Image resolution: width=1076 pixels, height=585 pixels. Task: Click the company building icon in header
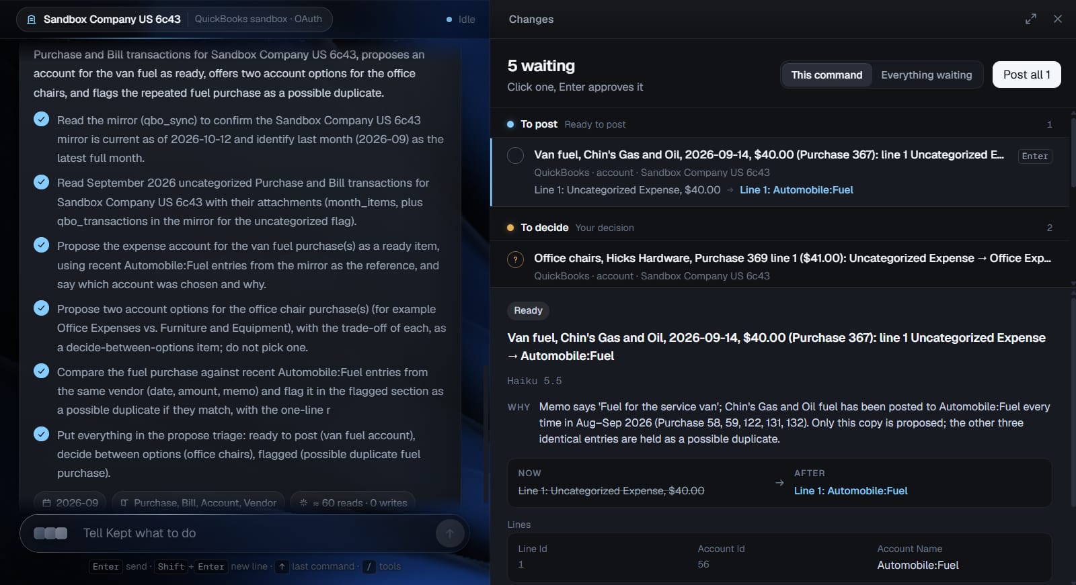click(31, 19)
